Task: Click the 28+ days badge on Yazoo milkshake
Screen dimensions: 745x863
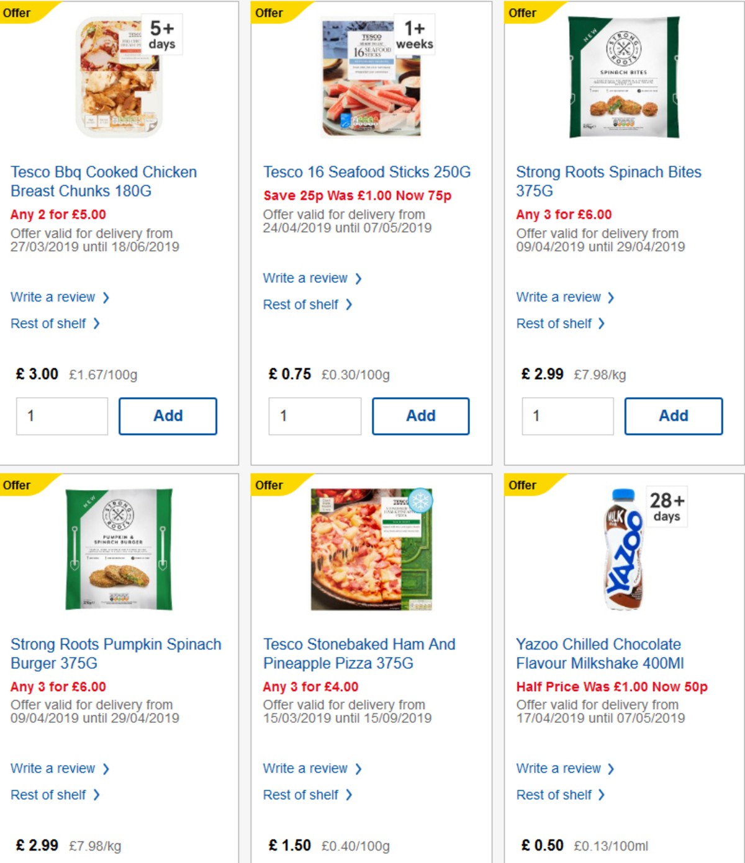Action: coord(667,506)
